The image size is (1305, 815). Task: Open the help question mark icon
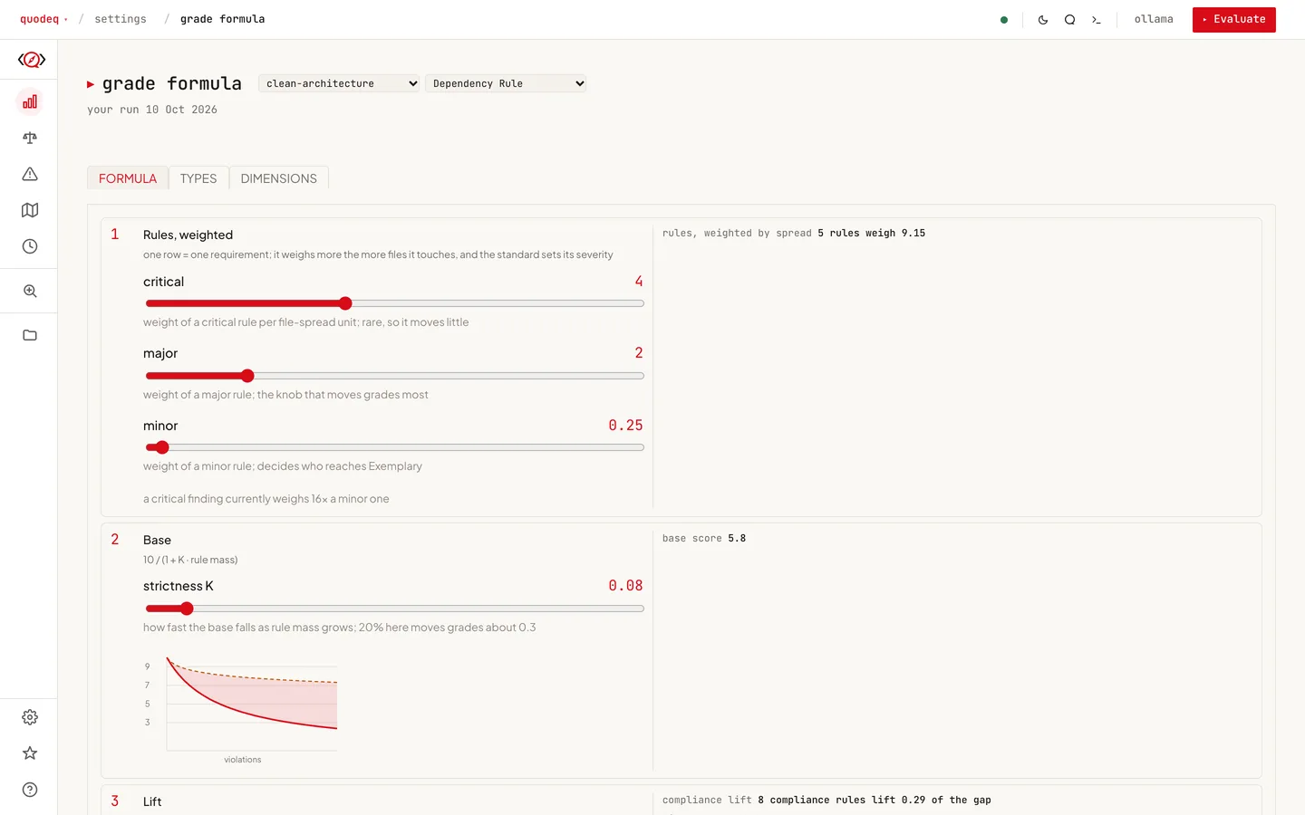(x=30, y=790)
